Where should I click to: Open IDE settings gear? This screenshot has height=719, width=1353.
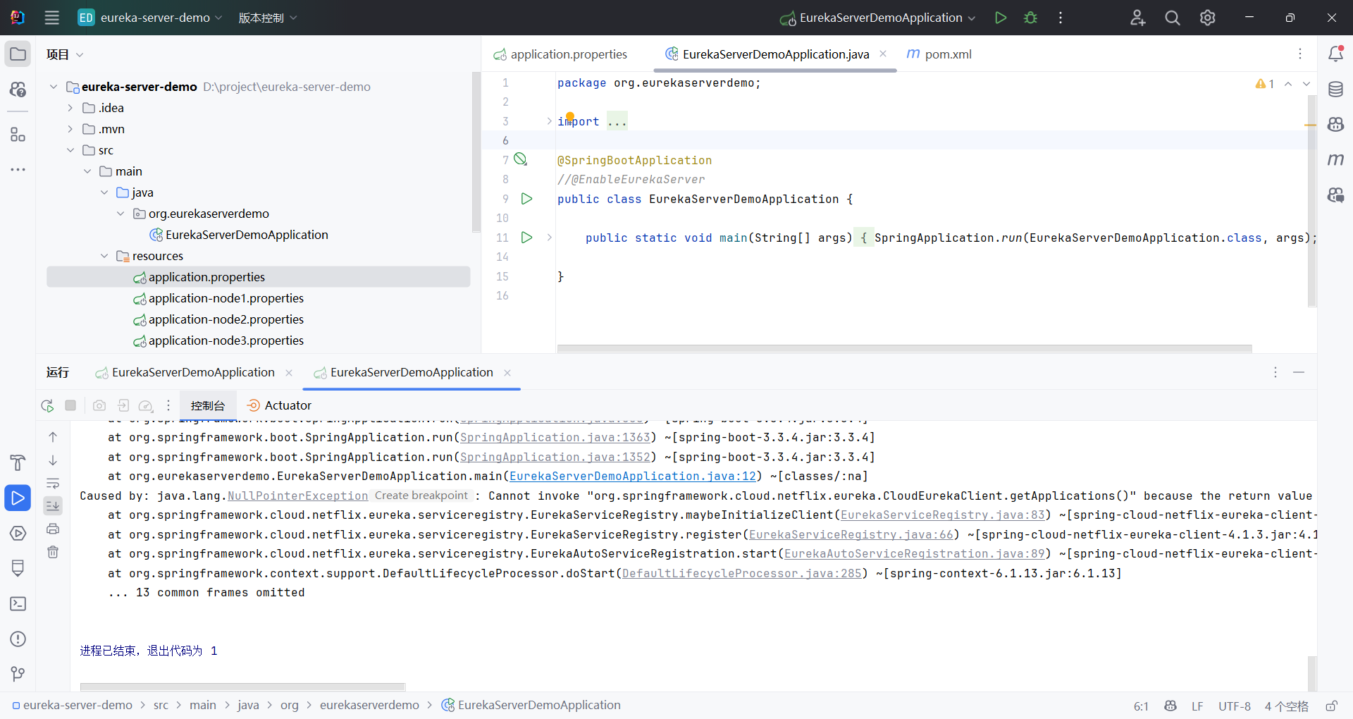click(1208, 18)
